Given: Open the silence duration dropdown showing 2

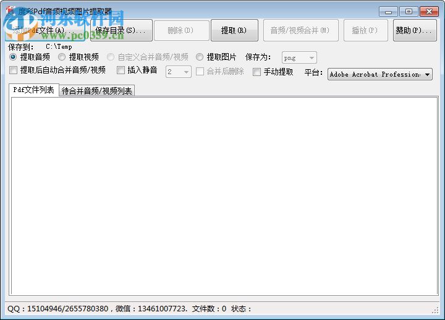Looking at the screenshot, I should tap(179, 72).
